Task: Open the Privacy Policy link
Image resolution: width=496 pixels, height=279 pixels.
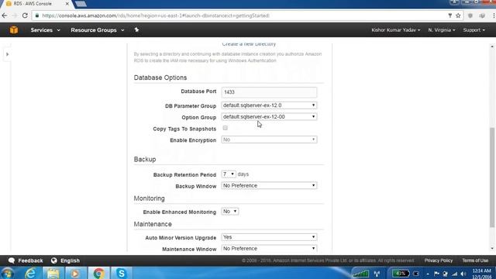Action: click(439, 260)
